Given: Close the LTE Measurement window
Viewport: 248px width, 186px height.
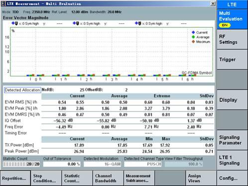Looking at the screenshot, I should pos(213,3).
